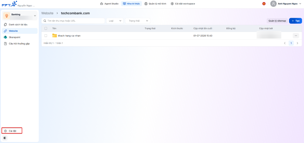Viewport: 304px width, 143px height.
Task: Click the khach-hang-ca-nhan folder icon
Action: pyautogui.click(x=55, y=36)
